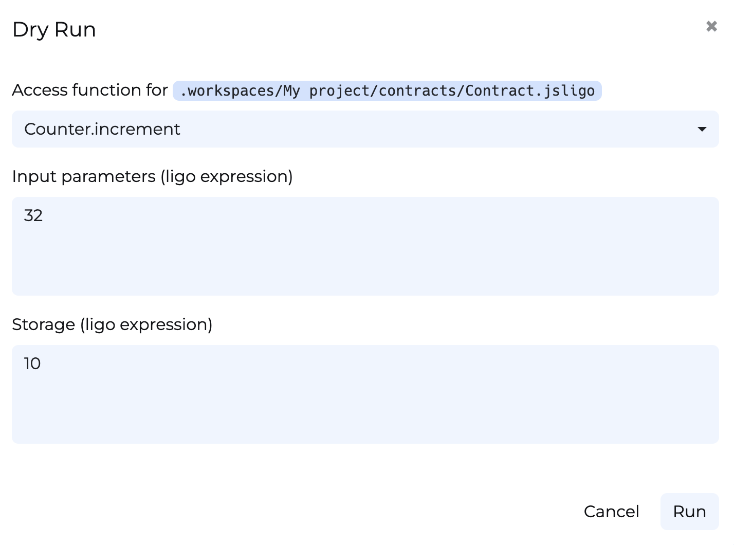
Task: Click the Contract.jsligo file path badge
Action: (387, 91)
